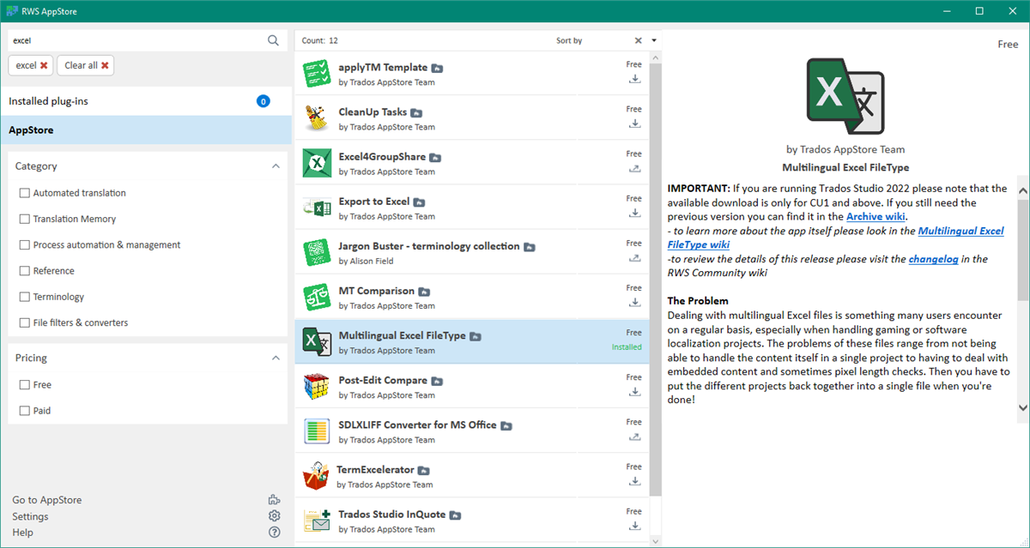This screenshot has width=1030, height=548.
Task: Download the MT Comparison plug-in
Action: [634, 302]
